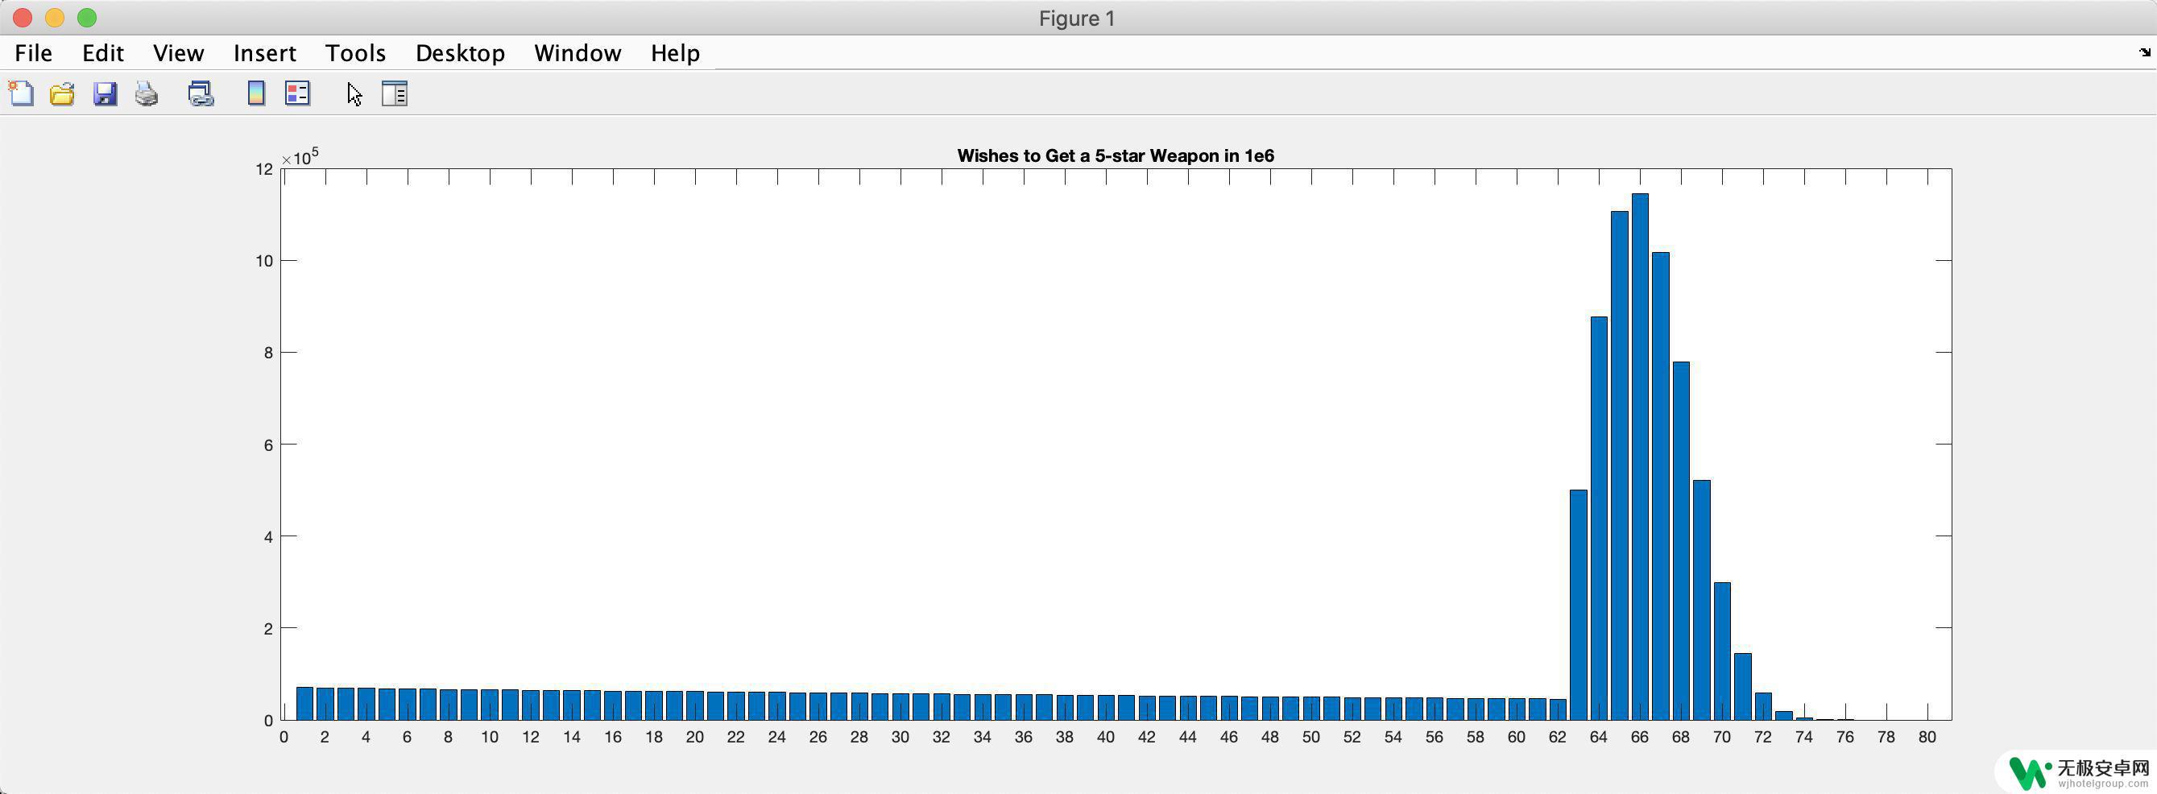
Task: Click the bar at x value 71
Action: [1742, 686]
